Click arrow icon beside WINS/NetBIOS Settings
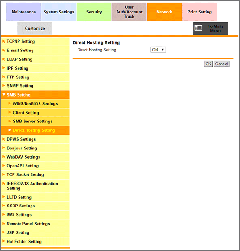Image resolution: width=240 pixels, height=251 pixels. pos(10,103)
